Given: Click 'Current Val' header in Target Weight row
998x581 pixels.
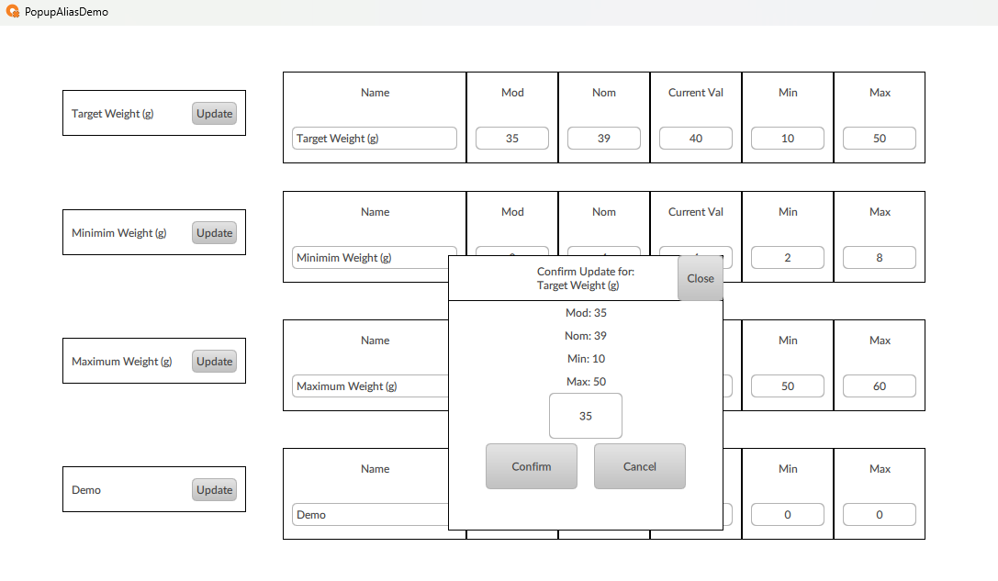Looking at the screenshot, I should [x=696, y=93].
